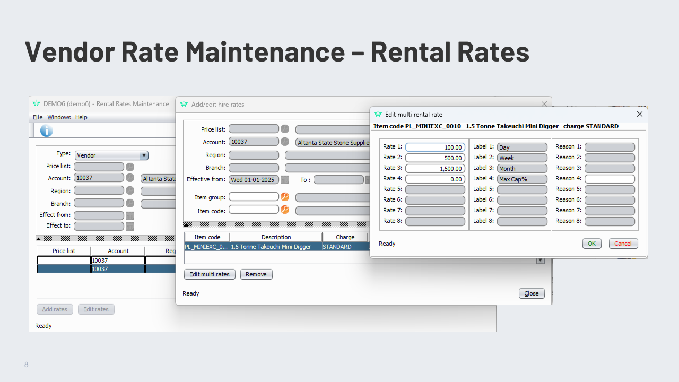This screenshot has height=382, width=679.
Task: Open Account lookup in Add/edit hire rates
Action: (285, 142)
